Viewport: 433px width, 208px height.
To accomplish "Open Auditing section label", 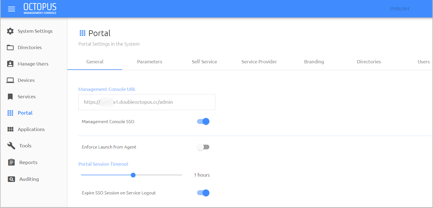I will (29, 179).
